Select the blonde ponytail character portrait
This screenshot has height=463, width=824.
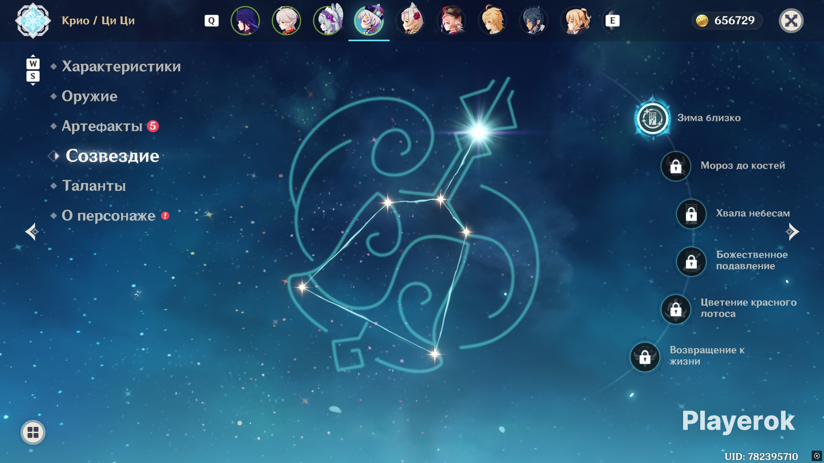click(576, 21)
